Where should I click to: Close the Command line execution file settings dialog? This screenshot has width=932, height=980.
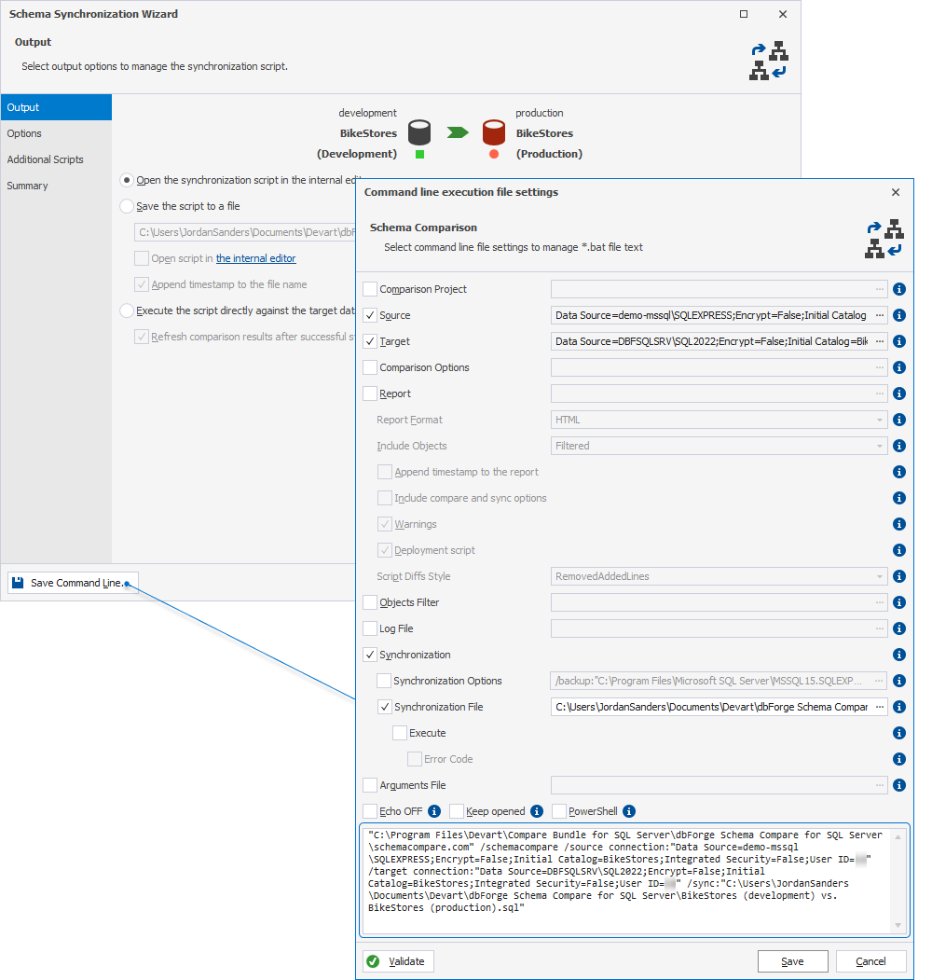[x=895, y=192]
